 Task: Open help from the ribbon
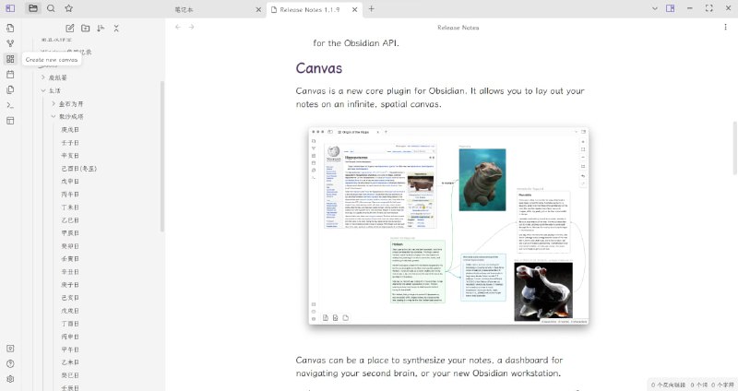click(10, 363)
